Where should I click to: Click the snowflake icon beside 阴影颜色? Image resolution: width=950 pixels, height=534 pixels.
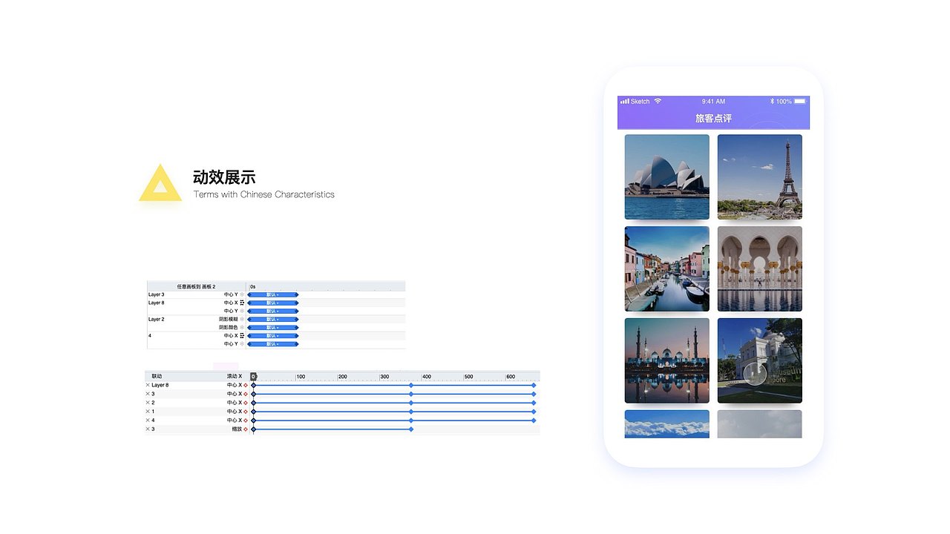click(x=242, y=327)
